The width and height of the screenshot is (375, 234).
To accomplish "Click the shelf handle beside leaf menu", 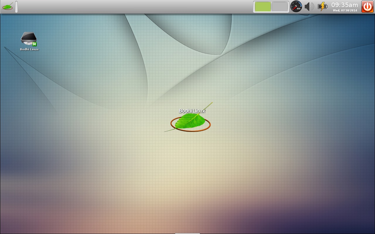I will [16, 7].
